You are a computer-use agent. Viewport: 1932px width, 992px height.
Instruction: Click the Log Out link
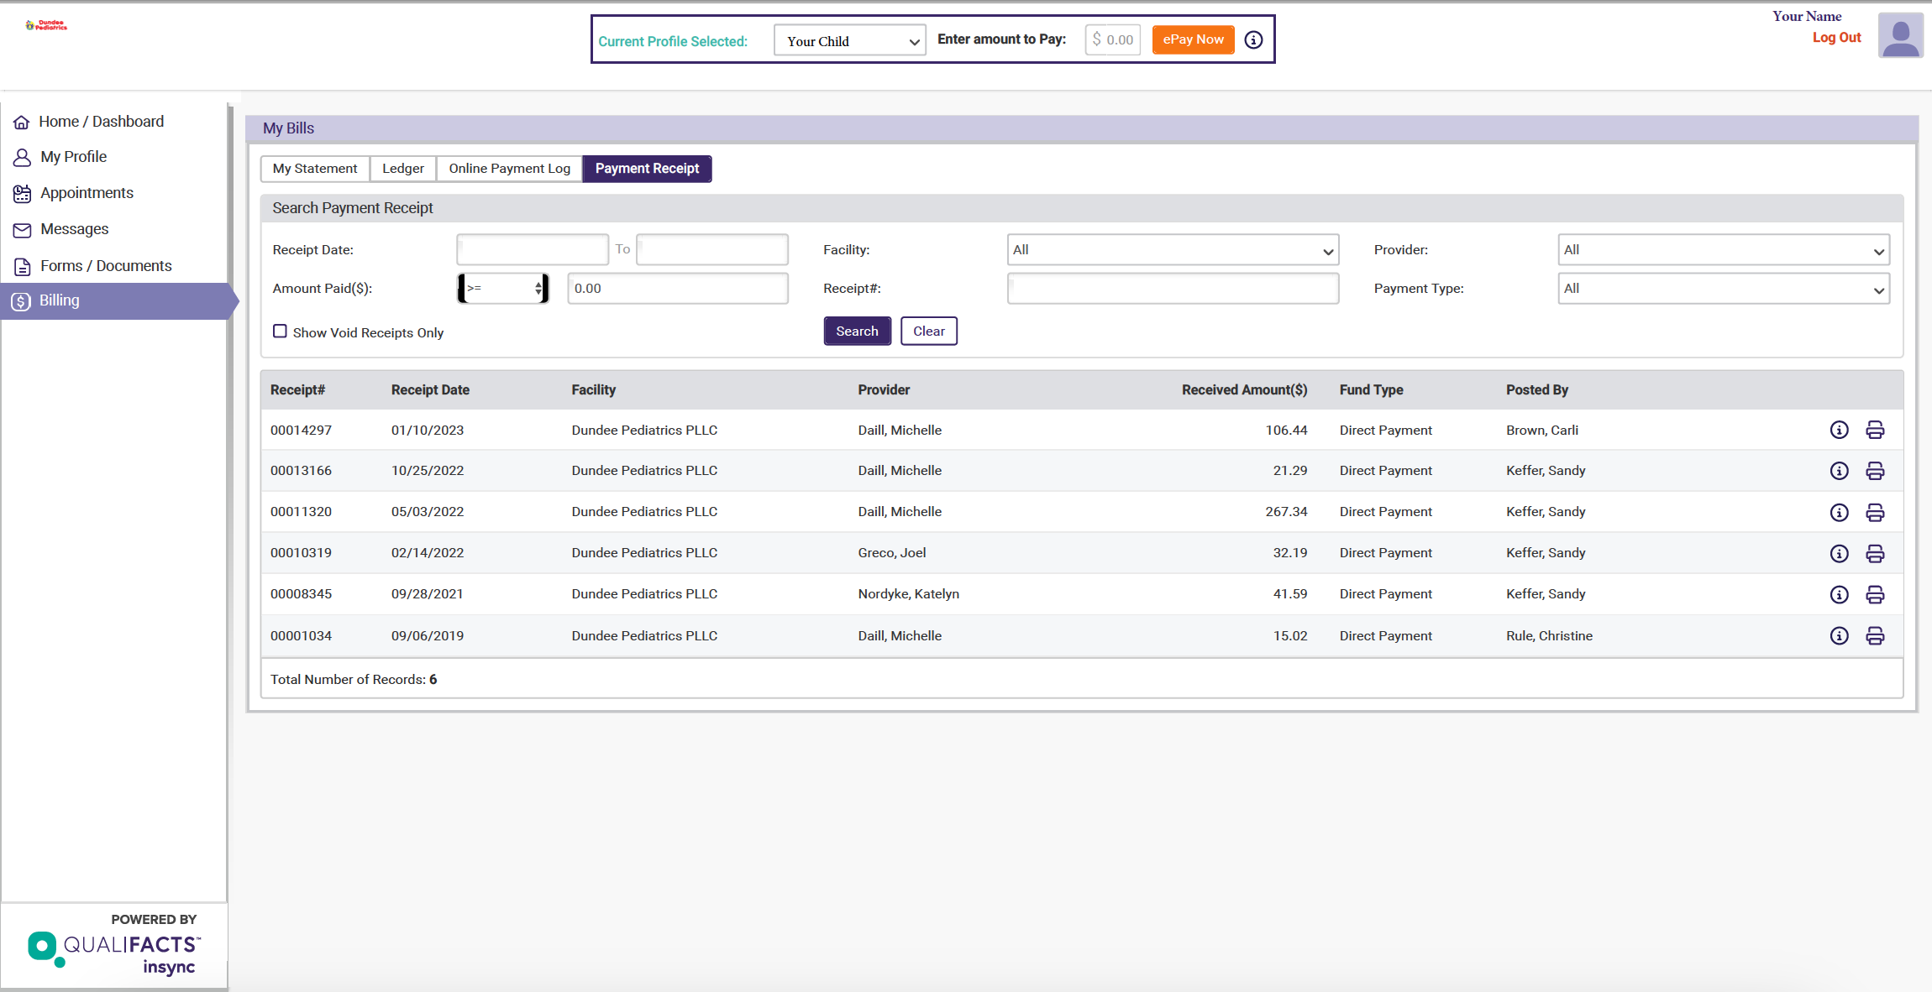click(1836, 38)
